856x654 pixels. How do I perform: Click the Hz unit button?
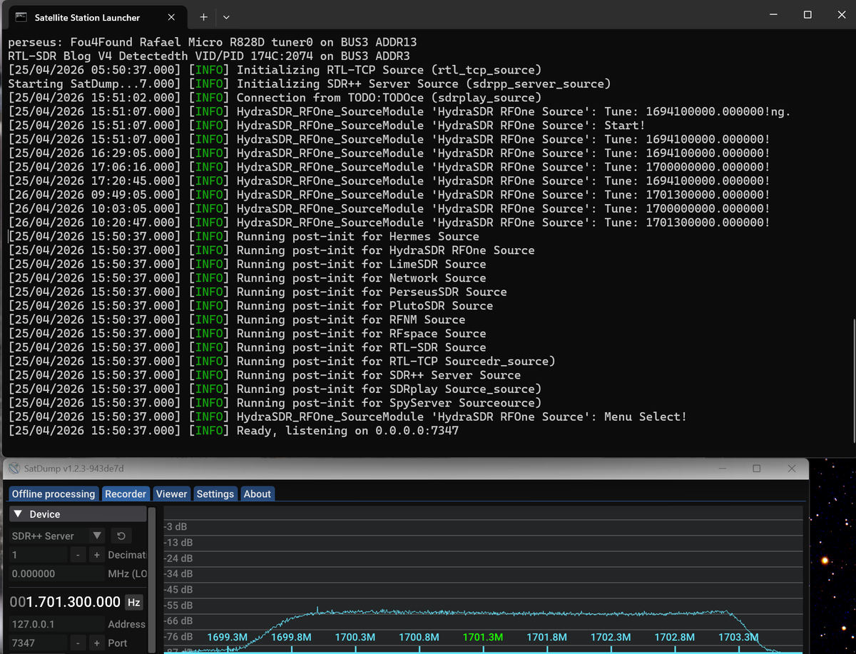(133, 603)
